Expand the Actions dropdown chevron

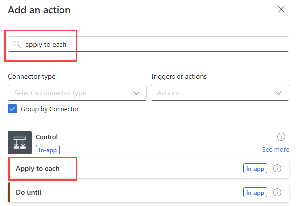click(279, 93)
